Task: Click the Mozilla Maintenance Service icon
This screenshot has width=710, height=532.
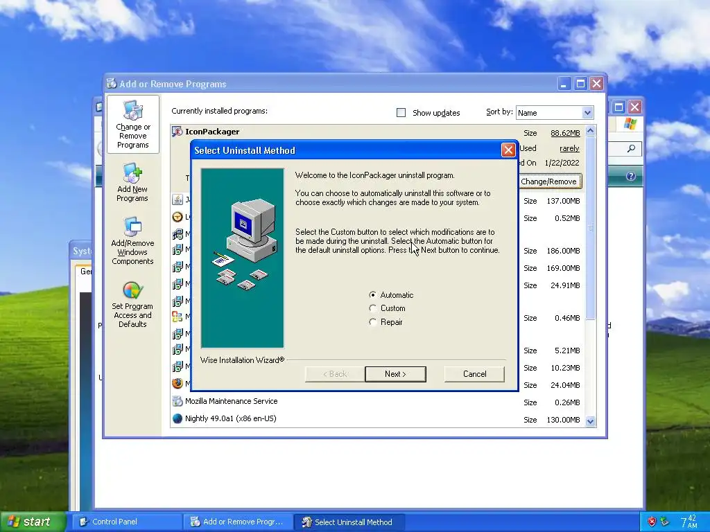Action: 177,401
